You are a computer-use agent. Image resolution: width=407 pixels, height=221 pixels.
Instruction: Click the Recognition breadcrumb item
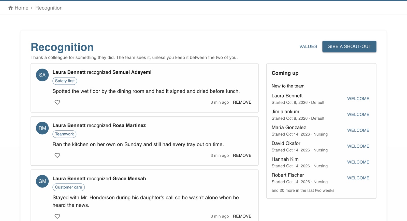(49, 8)
